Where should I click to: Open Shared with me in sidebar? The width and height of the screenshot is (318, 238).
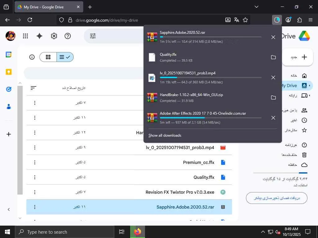click(295, 110)
